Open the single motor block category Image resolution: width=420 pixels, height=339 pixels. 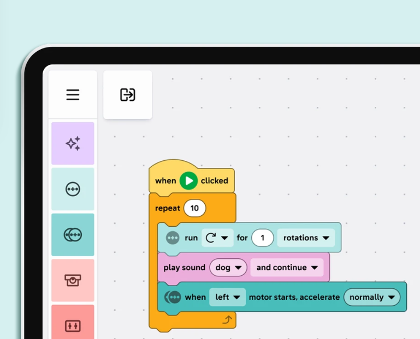[73, 189]
